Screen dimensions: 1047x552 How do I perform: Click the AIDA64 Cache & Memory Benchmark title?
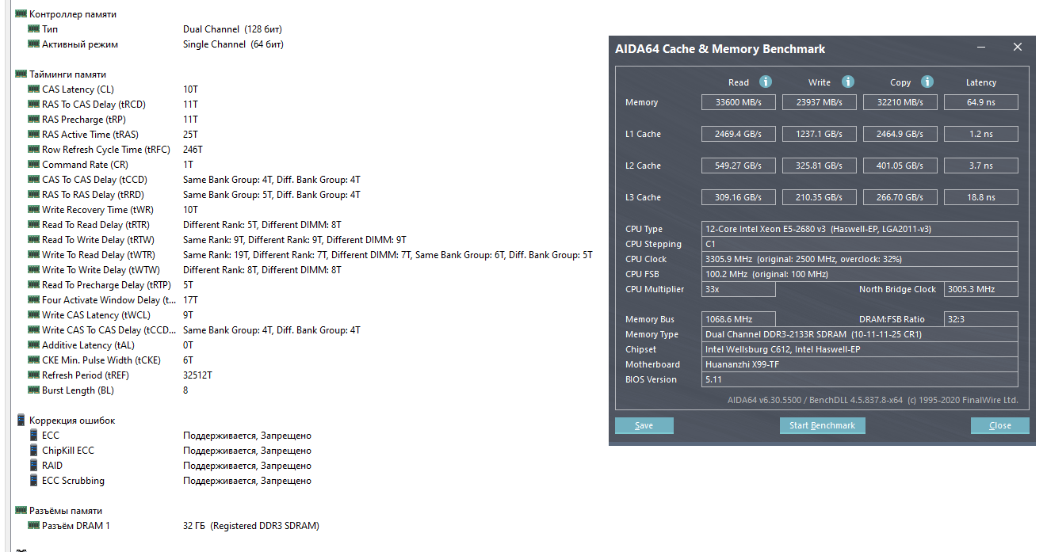coord(720,48)
